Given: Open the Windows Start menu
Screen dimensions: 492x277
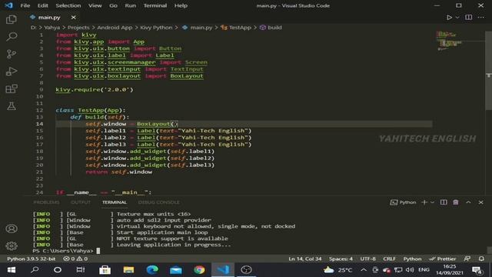Looking at the screenshot, I should click(x=12, y=270).
